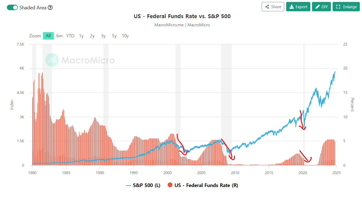Pick the 3y zoom range
The height and width of the screenshot is (198, 362).
coord(103,36)
